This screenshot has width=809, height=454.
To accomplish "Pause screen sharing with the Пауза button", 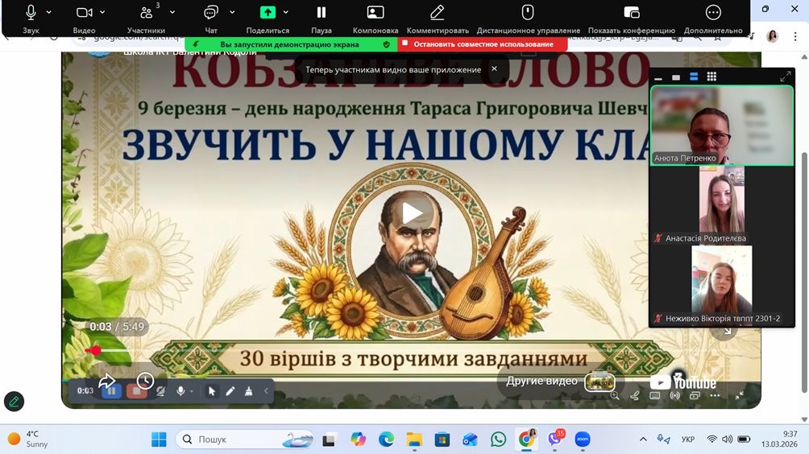I will point(321,13).
